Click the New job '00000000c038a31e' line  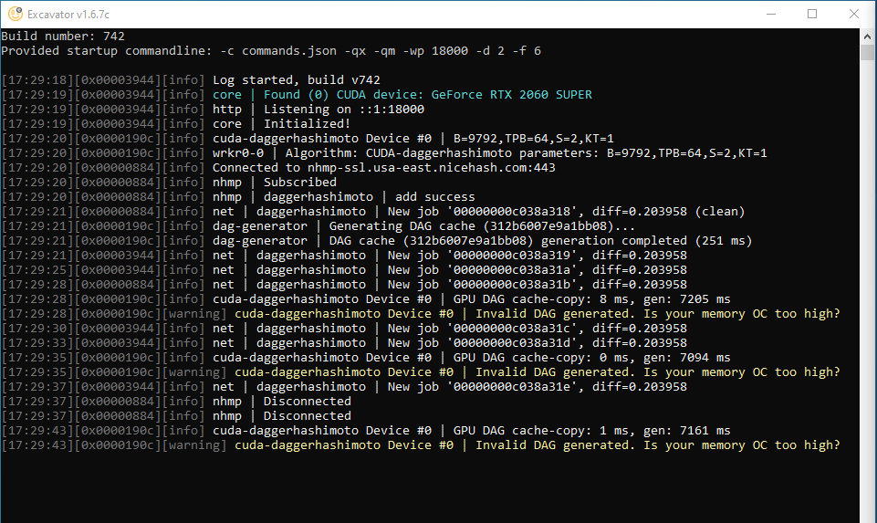(x=344, y=386)
